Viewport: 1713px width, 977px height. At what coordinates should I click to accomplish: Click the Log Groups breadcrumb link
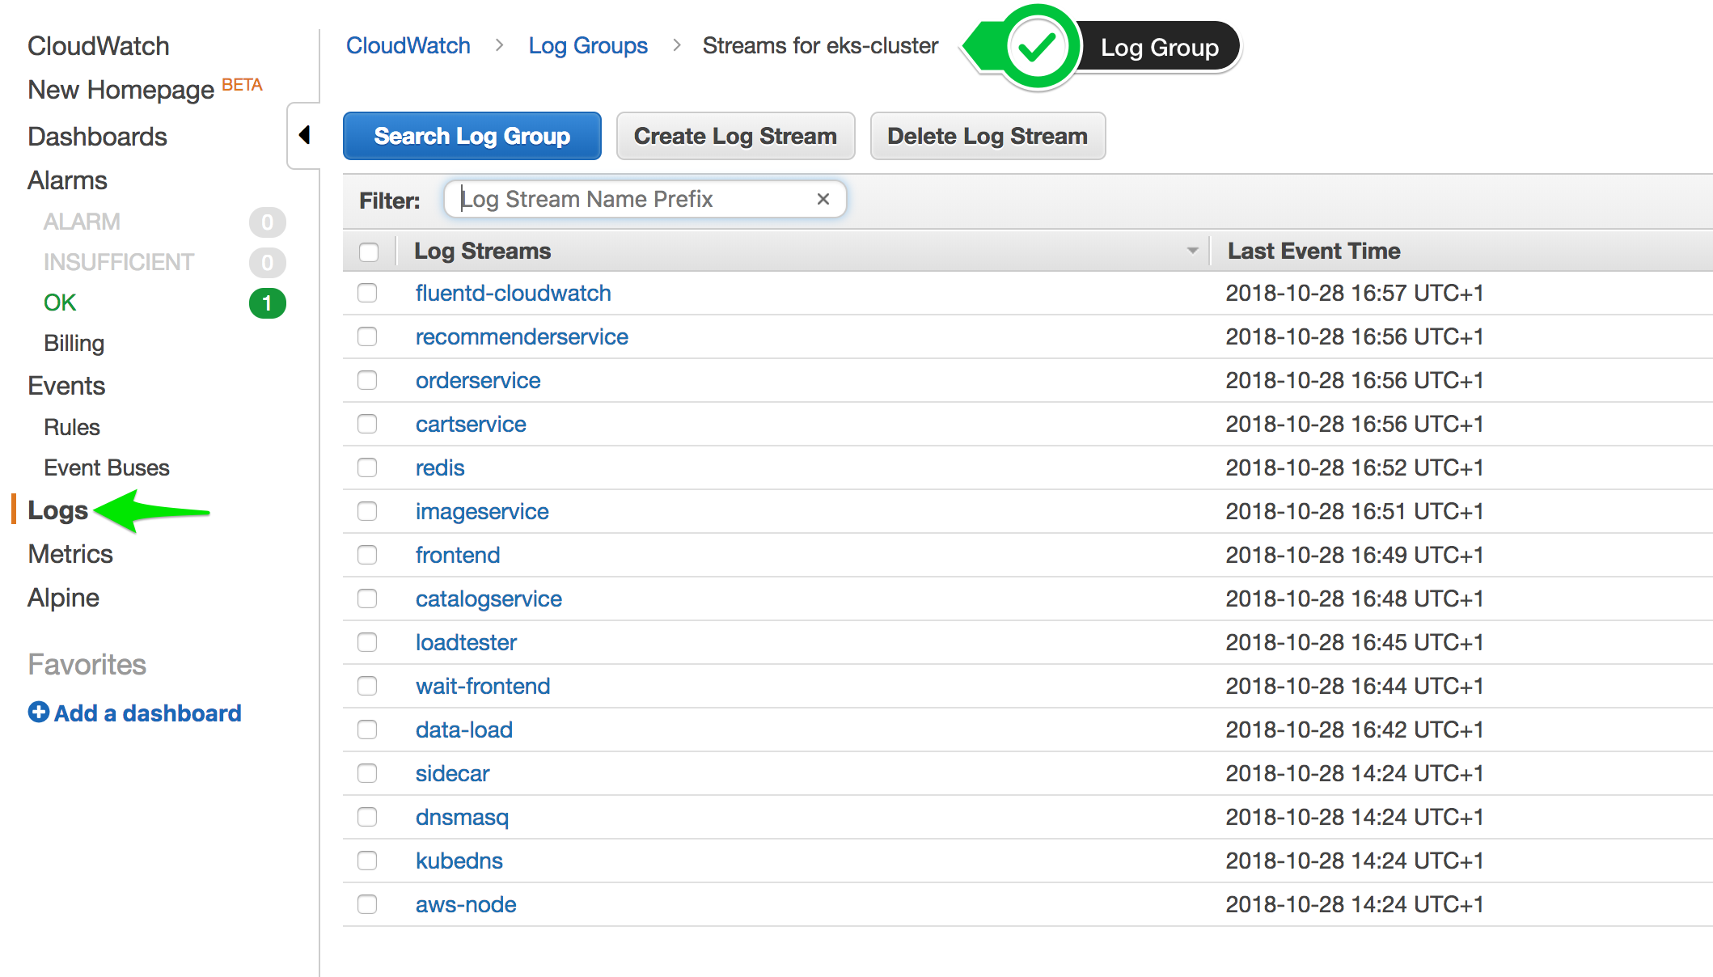pyautogui.click(x=588, y=45)
